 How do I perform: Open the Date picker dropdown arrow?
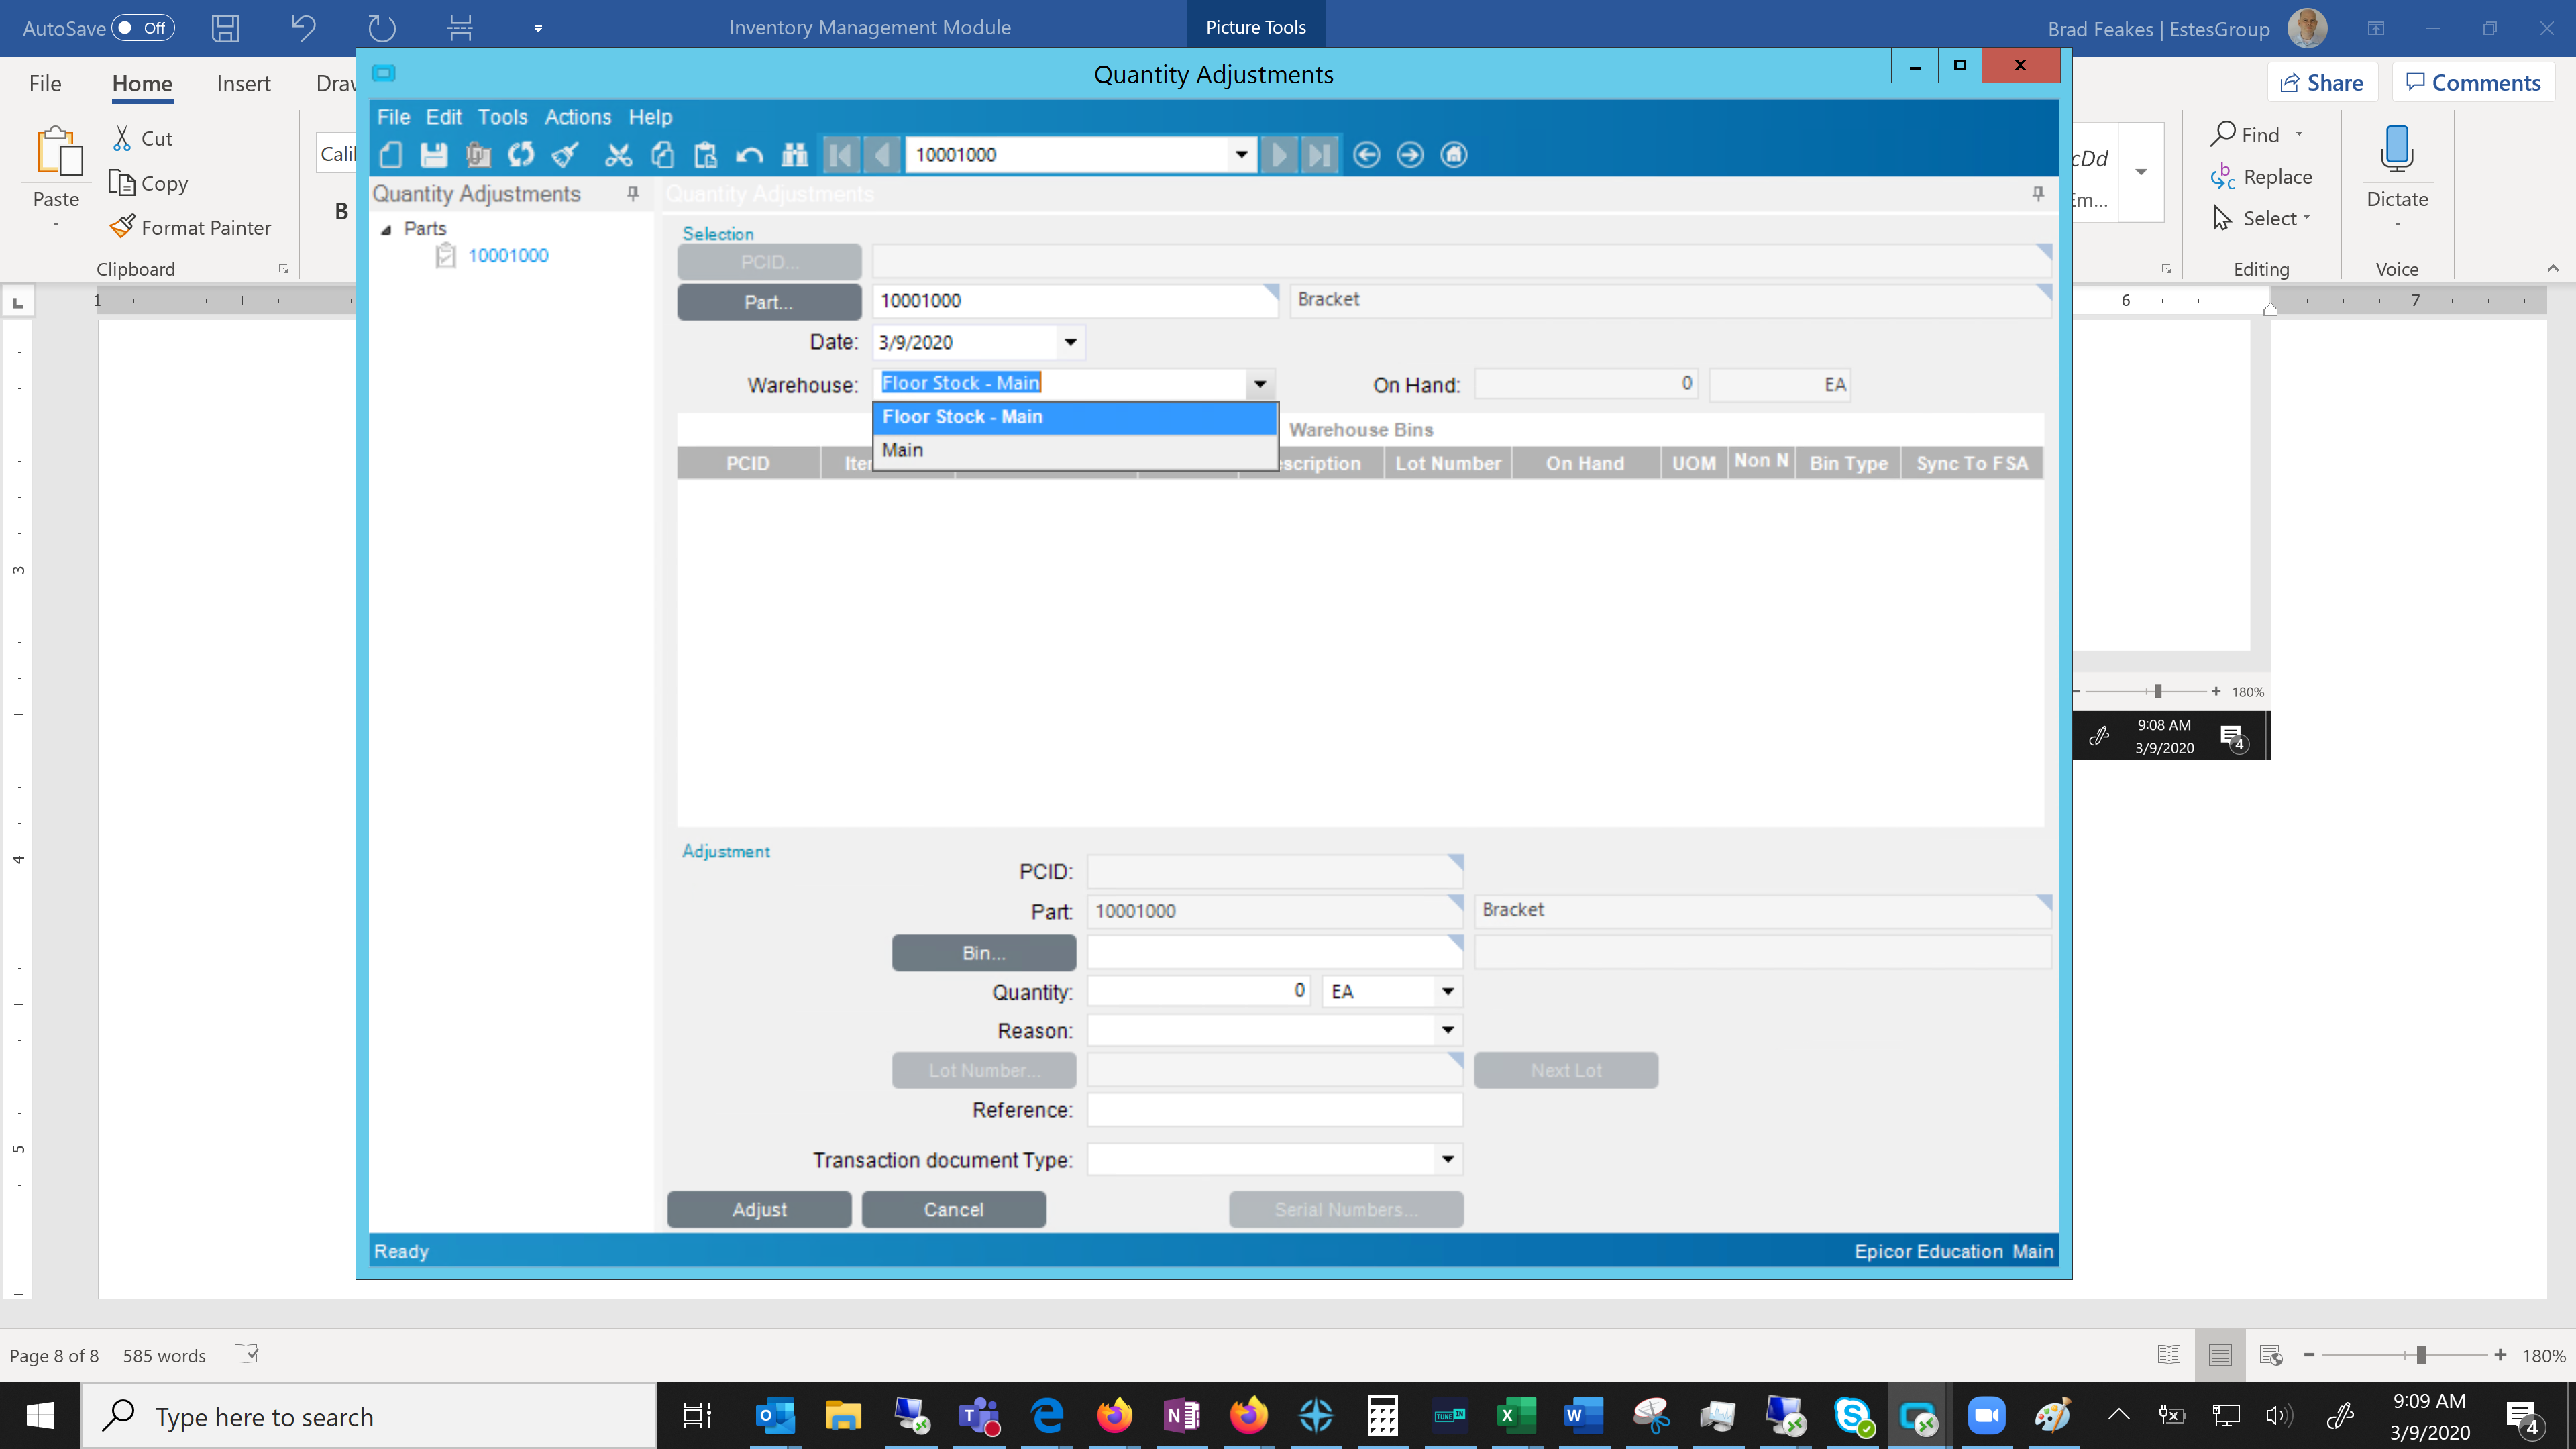pos(1070,342)
